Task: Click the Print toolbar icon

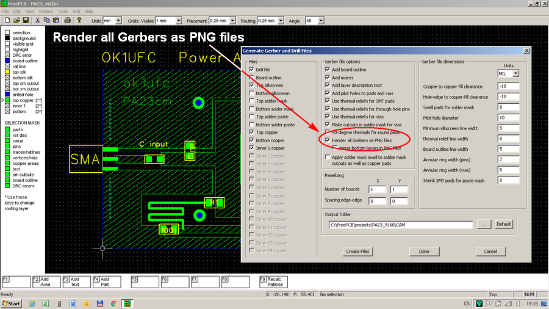Action: click(68, 20)
